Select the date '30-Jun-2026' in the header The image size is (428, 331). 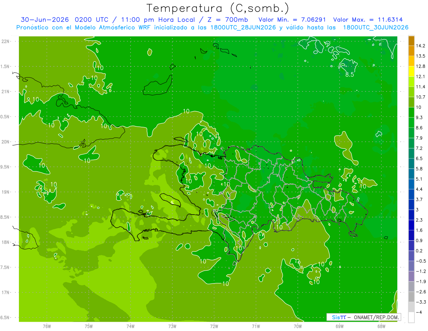45,19
